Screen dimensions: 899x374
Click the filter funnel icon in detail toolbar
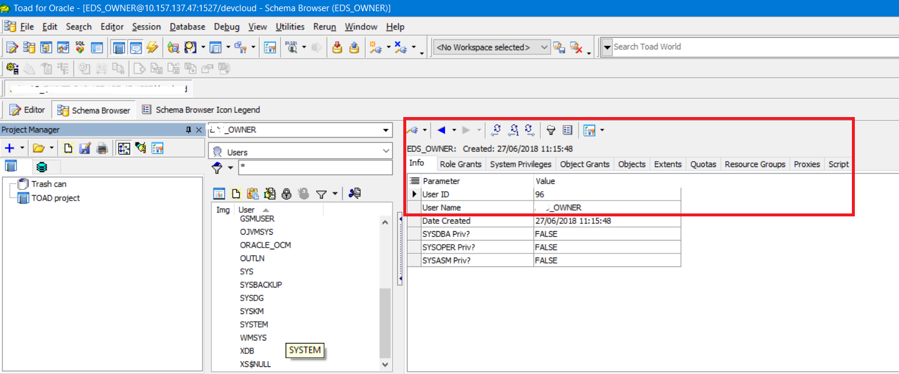click(551, 129)
